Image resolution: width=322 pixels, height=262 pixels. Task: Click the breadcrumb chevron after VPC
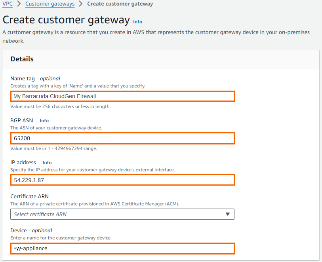[x=19, y=4]
